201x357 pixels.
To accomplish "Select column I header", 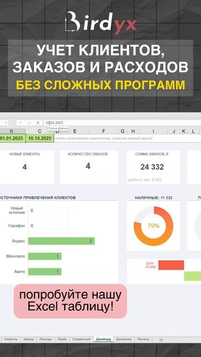I will [x=154, y=131].
